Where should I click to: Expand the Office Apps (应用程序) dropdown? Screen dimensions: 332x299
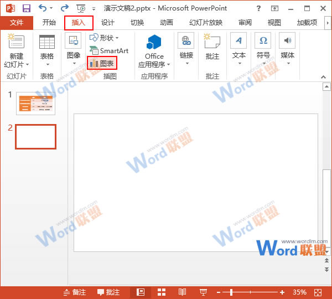[169, 64]
